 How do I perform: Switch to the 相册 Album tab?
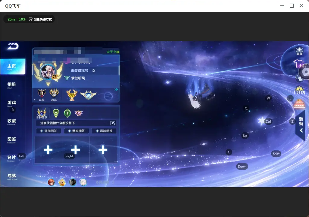[11, 85]
